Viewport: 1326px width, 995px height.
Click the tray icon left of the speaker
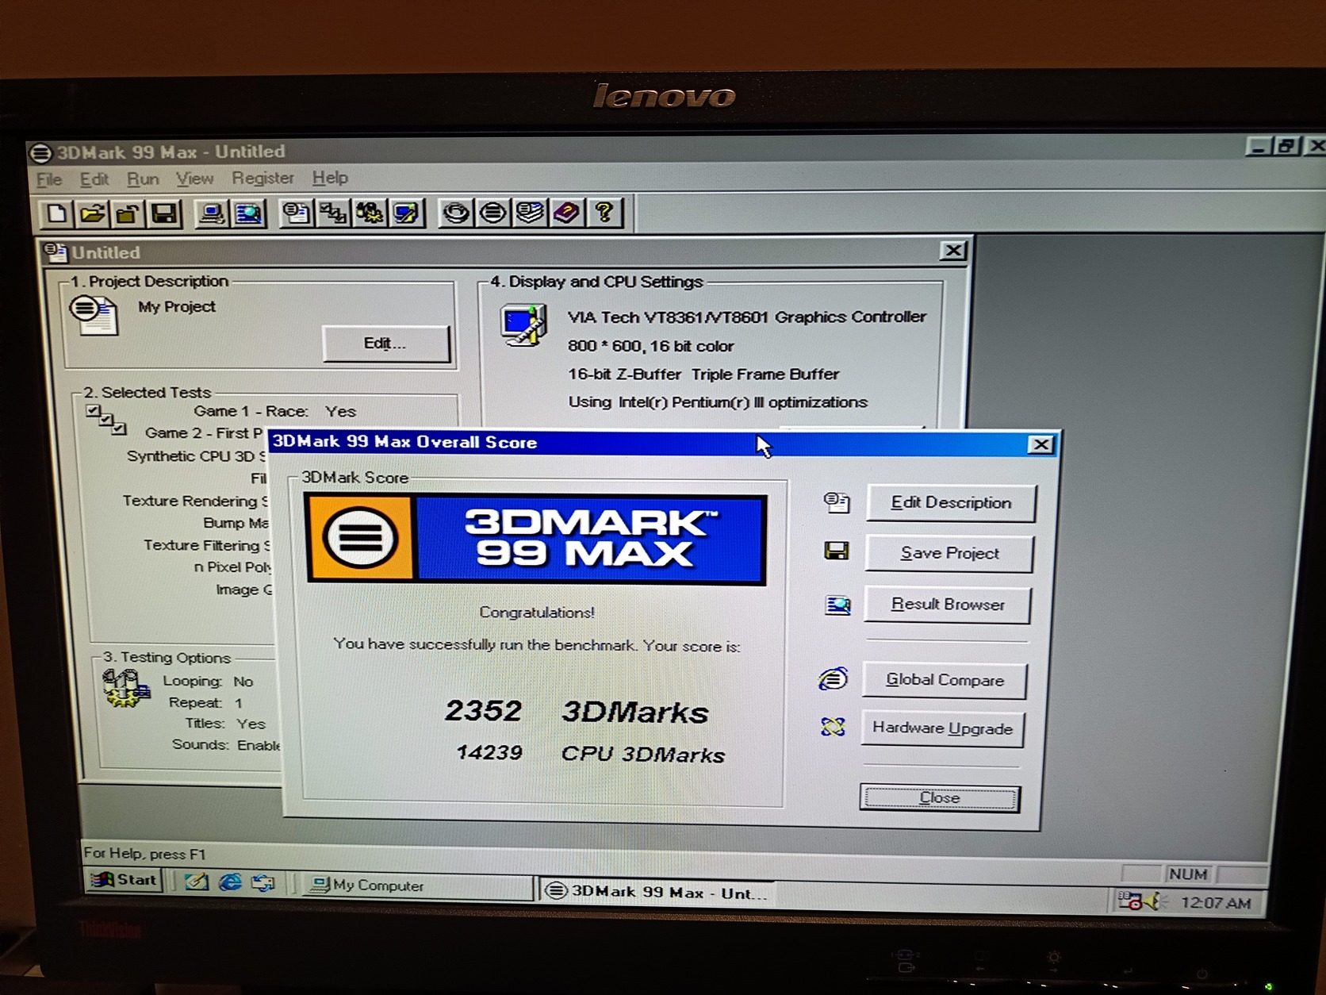1129,901
